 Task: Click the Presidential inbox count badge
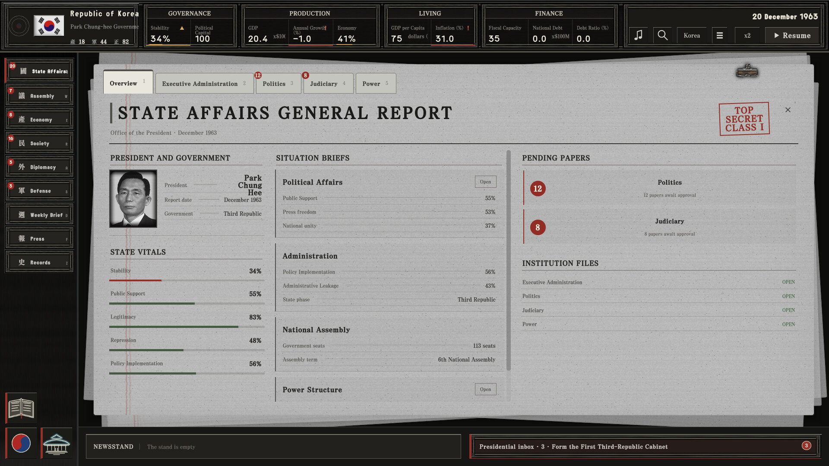(x=806, y=446)
